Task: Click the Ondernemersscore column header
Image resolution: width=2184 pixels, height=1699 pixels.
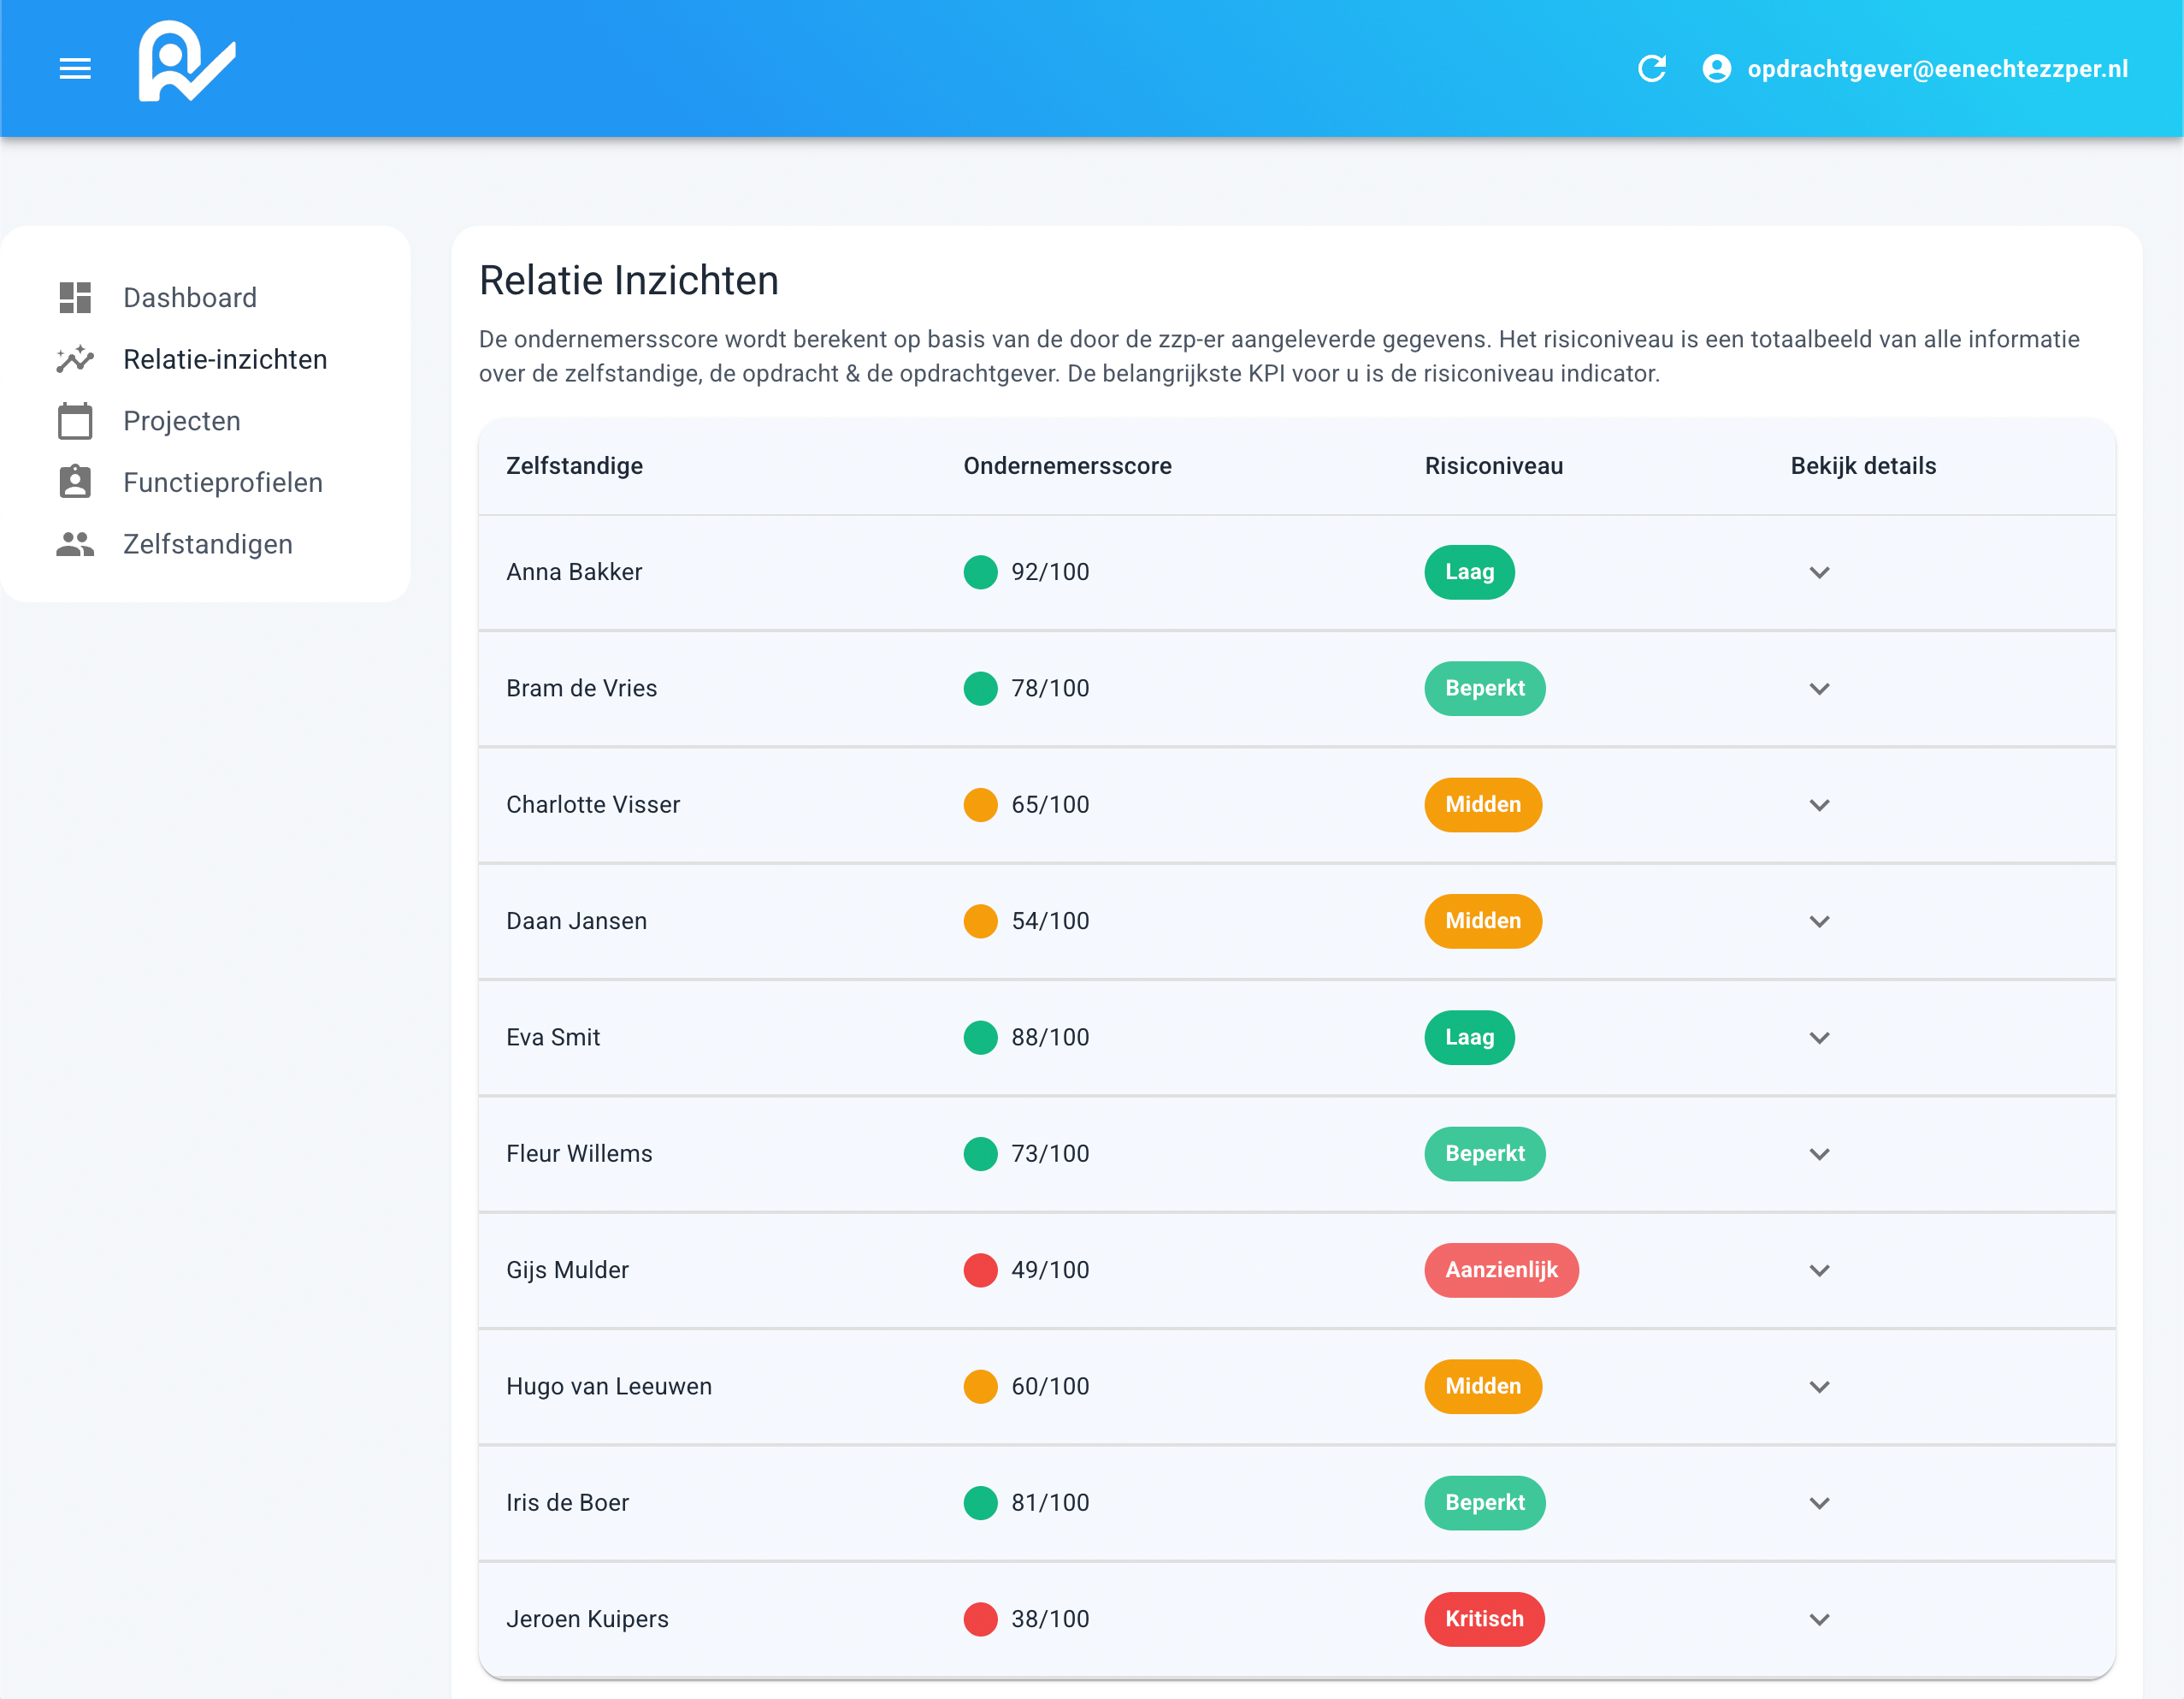Action: pyautogui.click(x=1067, y=466)
